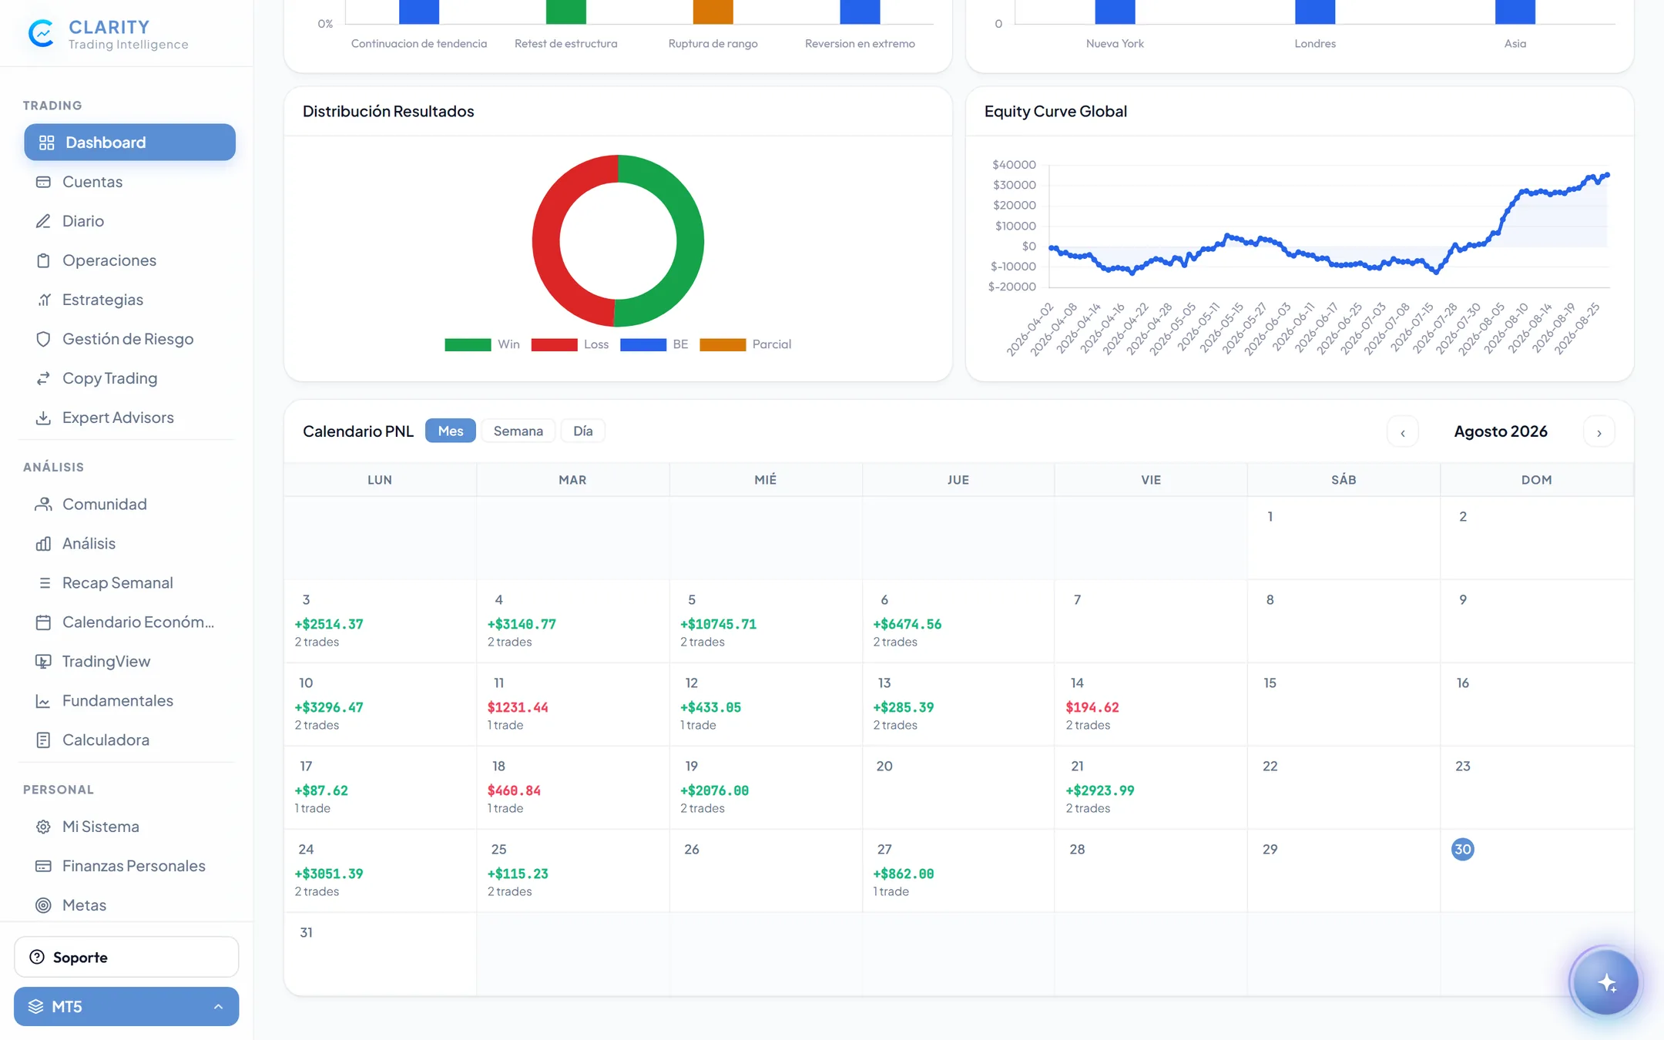Click the $40000 equity axis label
Viewport: 1664px width, 1040px height.
pos(1014,165)
